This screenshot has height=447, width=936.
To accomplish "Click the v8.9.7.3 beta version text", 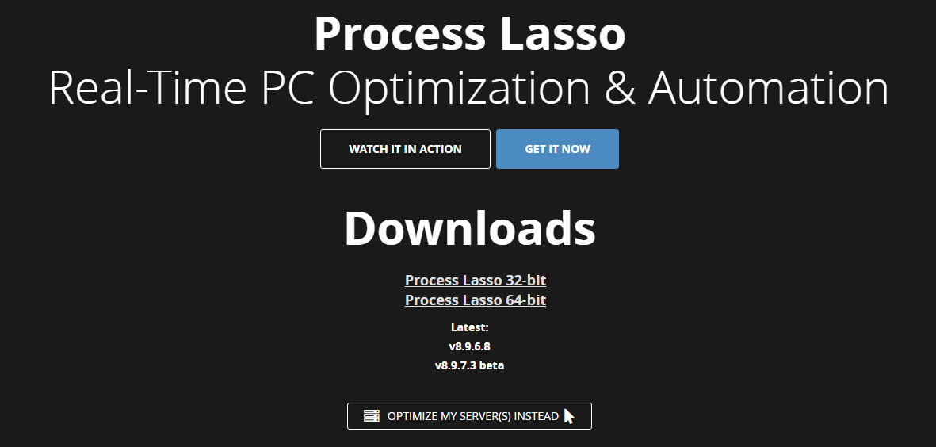I will pos(470,365).
